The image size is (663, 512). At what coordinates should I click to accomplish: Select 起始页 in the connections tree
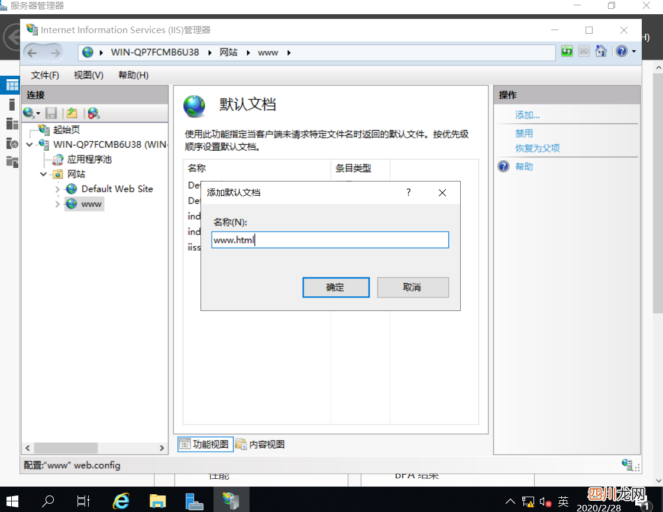point(66,130)
